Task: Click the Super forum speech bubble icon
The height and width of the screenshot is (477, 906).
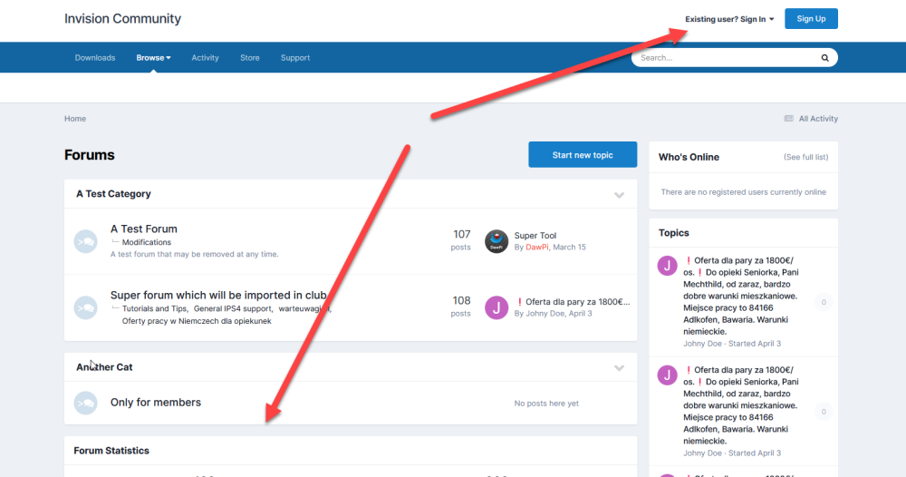Action: coord(85,307)
